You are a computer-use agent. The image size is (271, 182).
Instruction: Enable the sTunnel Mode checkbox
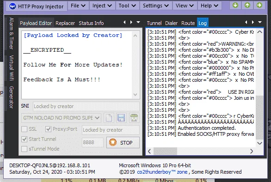coord(24,149)
